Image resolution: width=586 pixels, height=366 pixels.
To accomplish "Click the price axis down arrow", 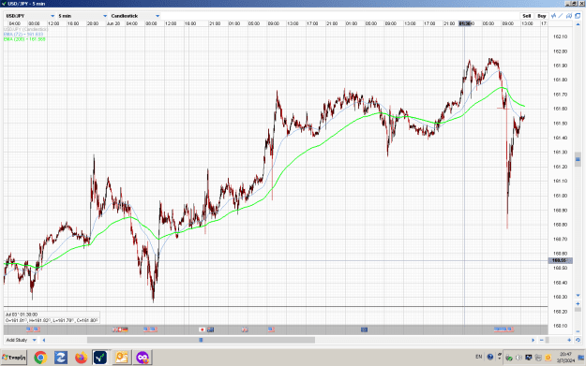I will point(578,296).
